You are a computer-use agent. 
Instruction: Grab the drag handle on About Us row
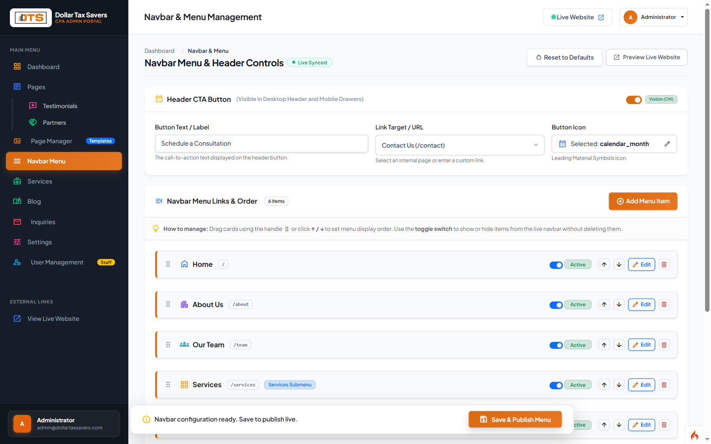(x=168, y=304)
